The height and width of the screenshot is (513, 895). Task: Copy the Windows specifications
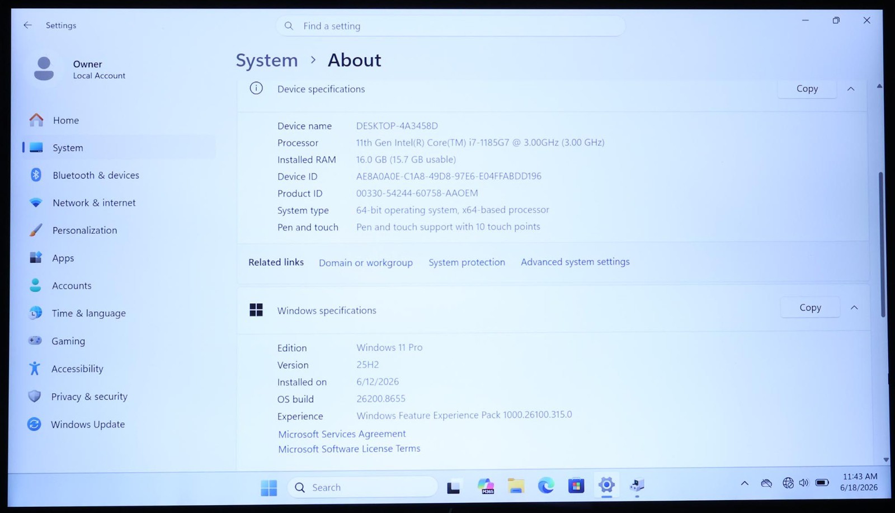[x=810, y=307]
